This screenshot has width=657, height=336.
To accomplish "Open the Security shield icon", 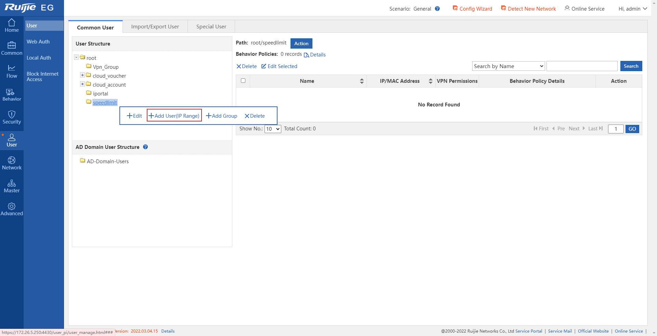I will tap(12, 114).
